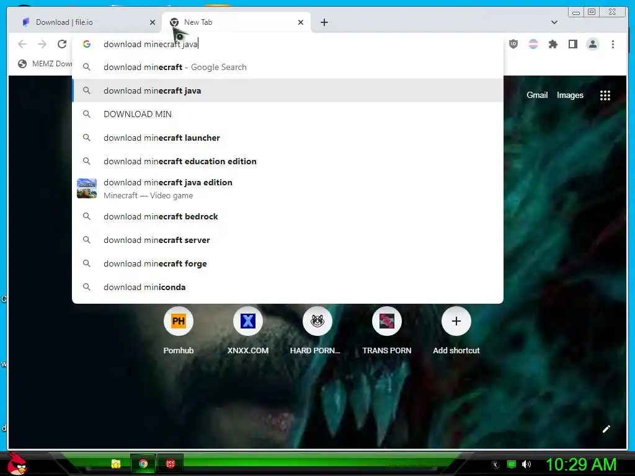Open the Chrome three-dot menu

pos(613,44)
